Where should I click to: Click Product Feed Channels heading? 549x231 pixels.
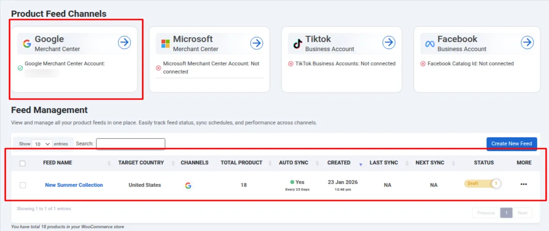[x=59, y=14]
